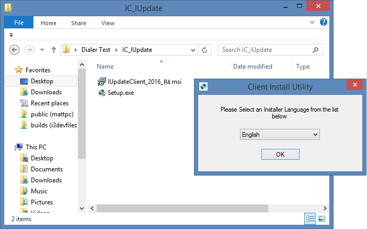The width and height of the screenshot is (367, 229).
Task: Click the horizontal scrollbar right arrow
Action: coord(325,209)
